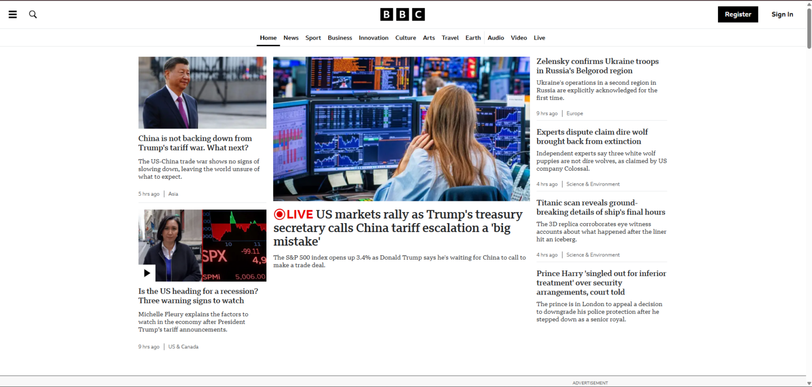This screenshot has height=387, width=812.
Task: Click the Prince Harry security story
Action: click(601, 282)
